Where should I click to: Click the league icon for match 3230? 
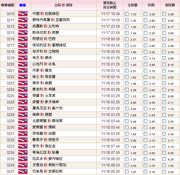[x=23, y=127]
